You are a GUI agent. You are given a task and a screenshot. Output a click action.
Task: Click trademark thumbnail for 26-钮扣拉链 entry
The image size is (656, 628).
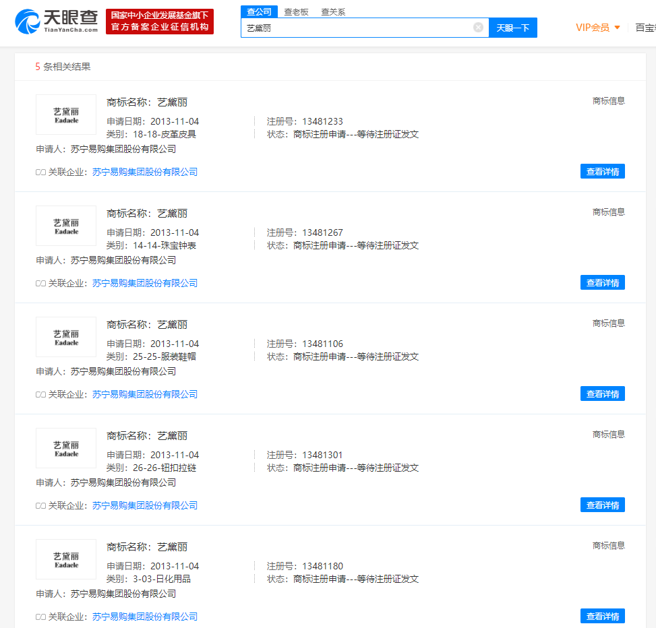(66, 448)
